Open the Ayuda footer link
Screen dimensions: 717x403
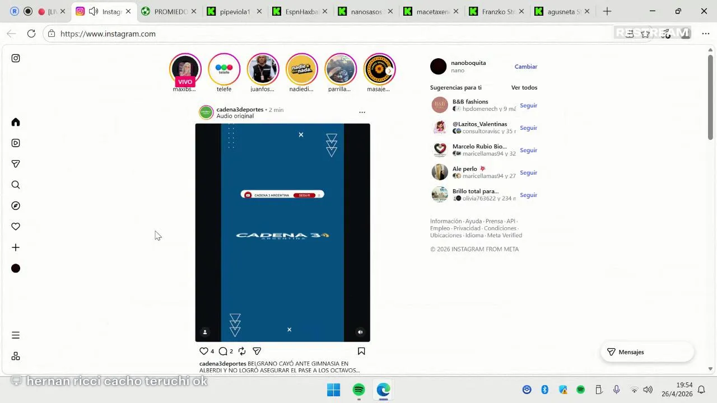pyautogui.click(x=473, y=221)
